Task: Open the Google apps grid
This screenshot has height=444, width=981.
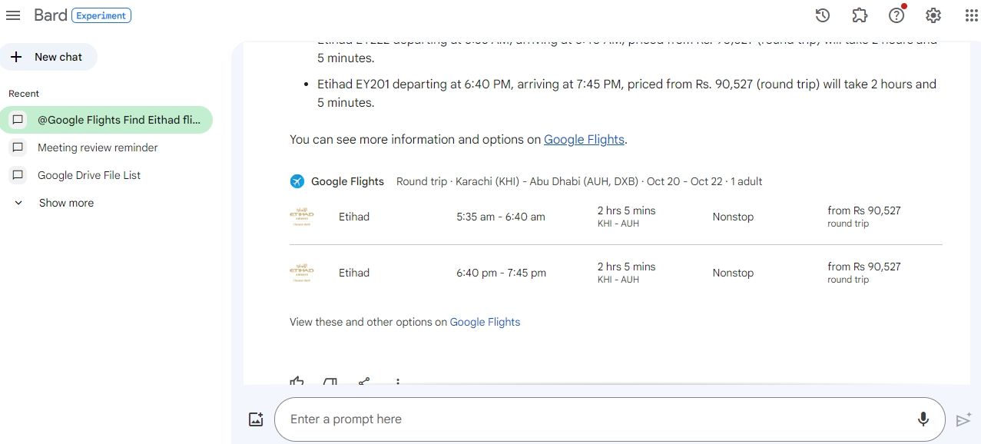Action: tap(969, 15)
